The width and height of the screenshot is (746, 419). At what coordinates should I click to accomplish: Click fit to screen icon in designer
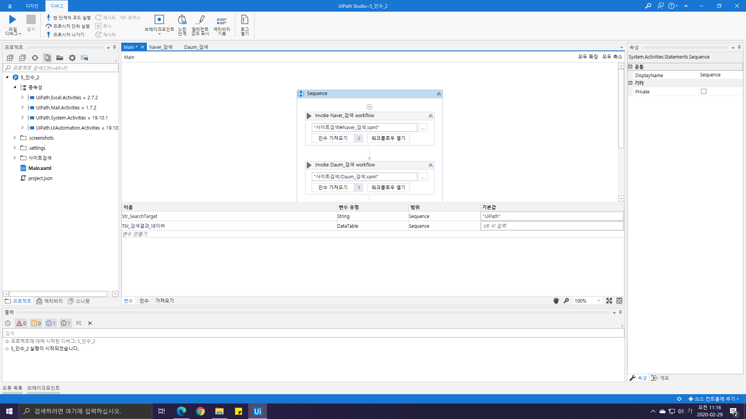609,301
